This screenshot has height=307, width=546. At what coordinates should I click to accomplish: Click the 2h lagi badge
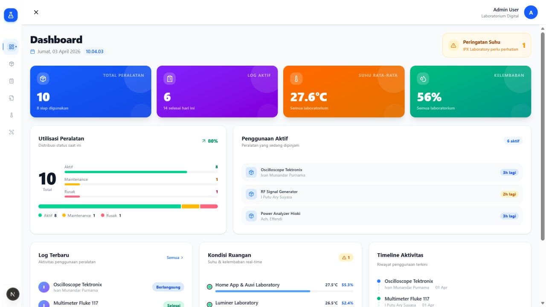pos(509,194)
